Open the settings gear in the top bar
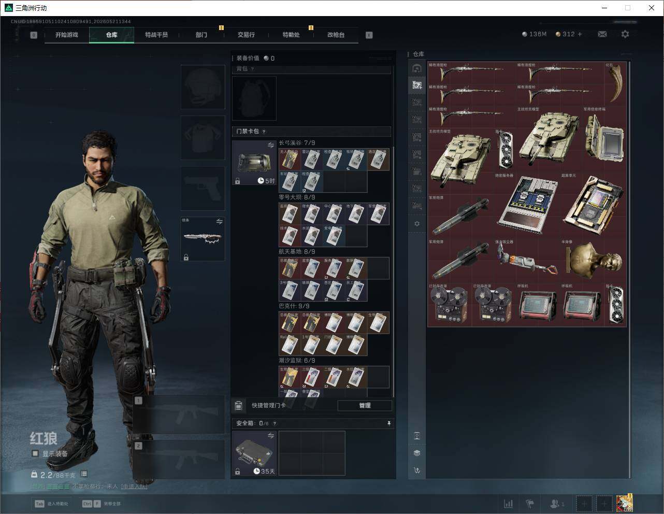This screenshot has width=664, height=514. click(625, 34)
